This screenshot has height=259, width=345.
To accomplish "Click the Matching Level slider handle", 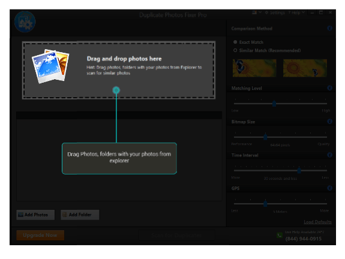I will point(274,104).
